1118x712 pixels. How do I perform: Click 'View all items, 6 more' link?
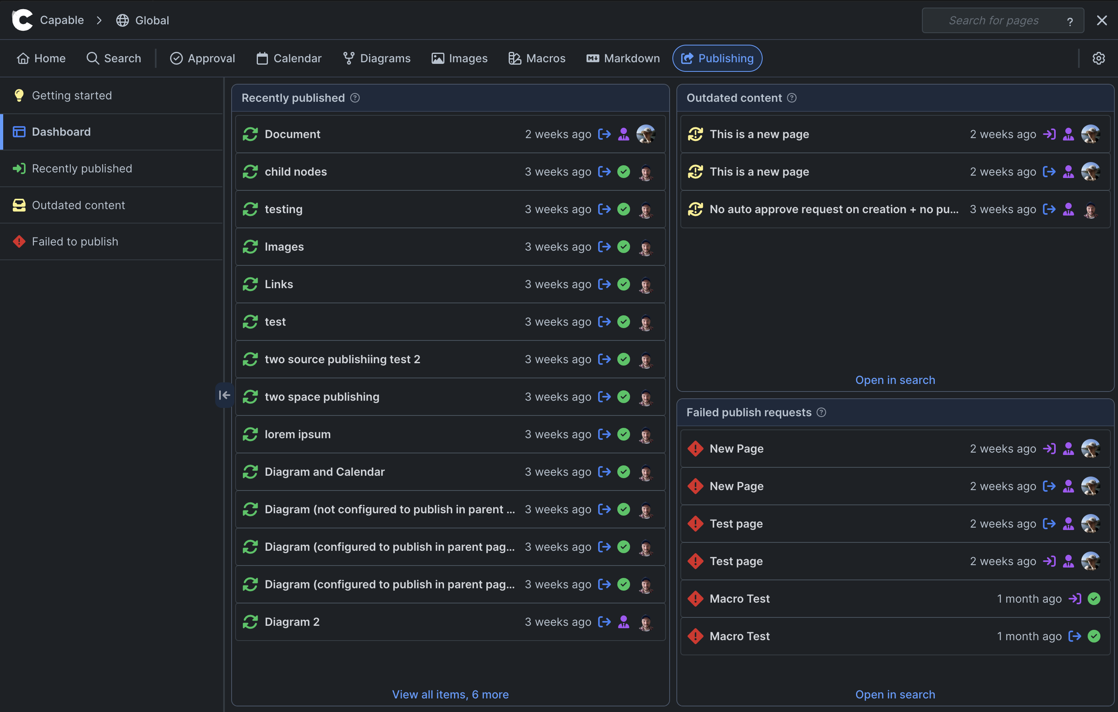pyautogui.click(x=450, y=694)
